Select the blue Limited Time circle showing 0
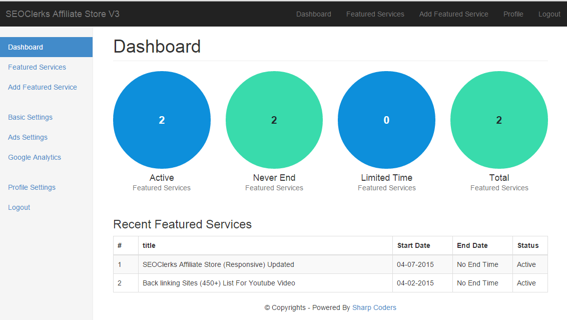Image resolution: width=567 pixels, height=320 pixels. (x=386, y=120)
